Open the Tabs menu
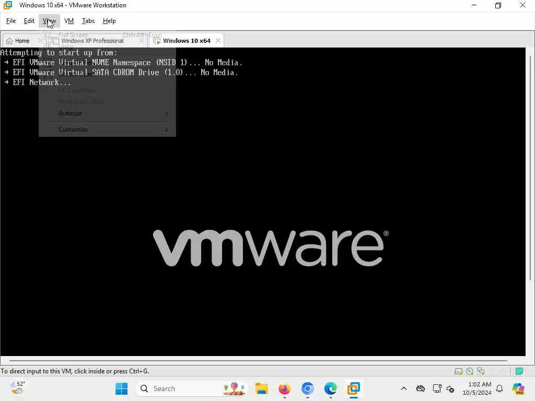 point(88,21)
